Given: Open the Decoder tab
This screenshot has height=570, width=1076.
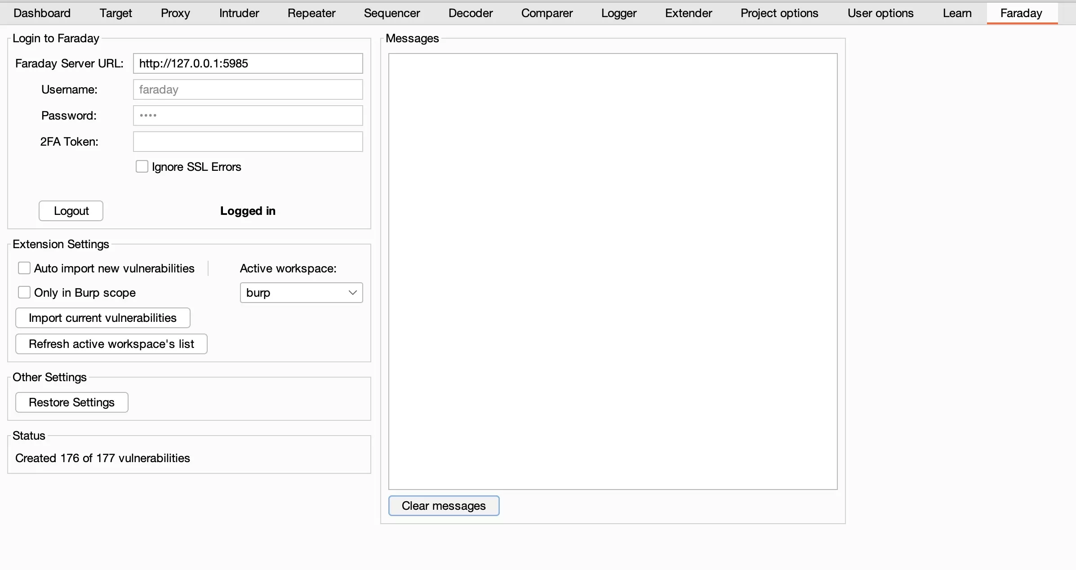Looking at the screenshot, I should pos(470,13).
